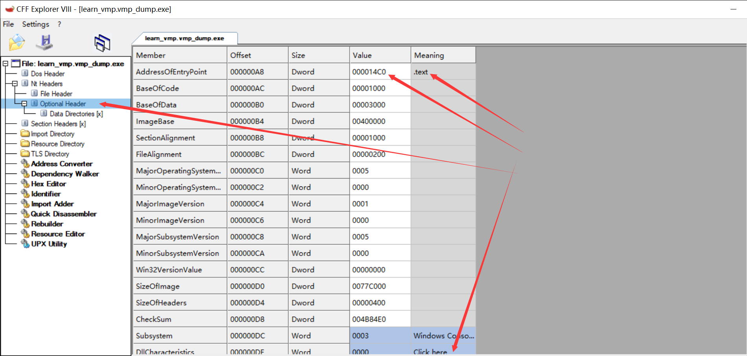Click the Resource Editor tool icon
The height and width of the screenshot is (356, 747).
[x=25, y=234]
